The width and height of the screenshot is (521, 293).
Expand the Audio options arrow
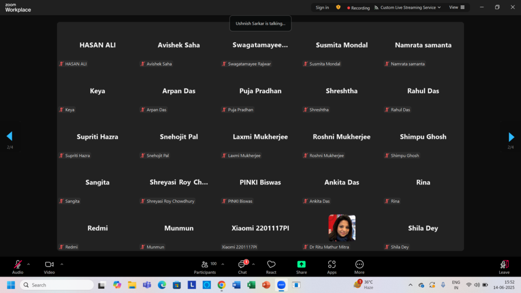28,264
